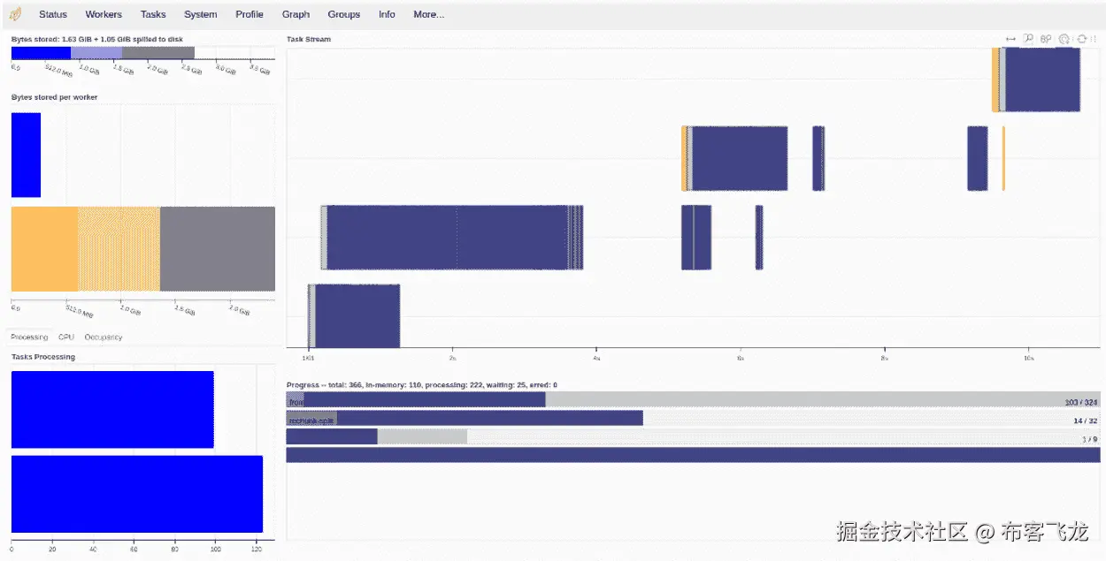Viewport: 1106px width, 561px height.
Task: Click the blue segment of Bytes stored bar
Action: [41, 53]
